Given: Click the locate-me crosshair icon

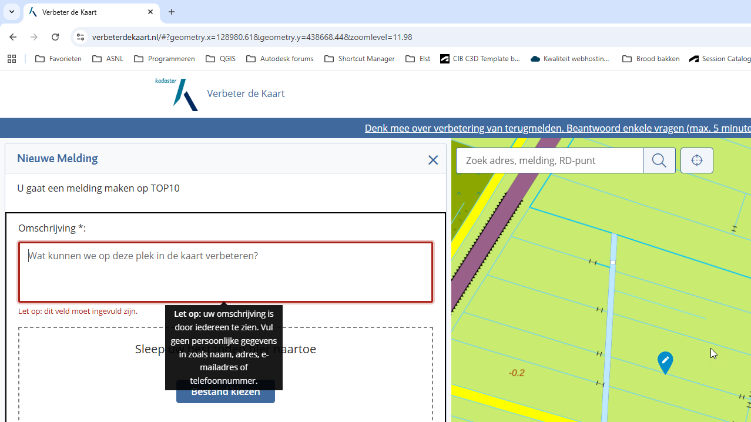Looking at the screenshot, I should [696, 160].
